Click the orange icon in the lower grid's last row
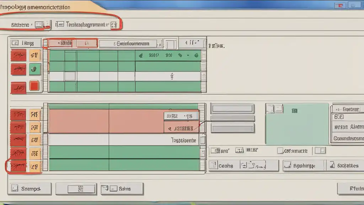 [x=35, y=167]
